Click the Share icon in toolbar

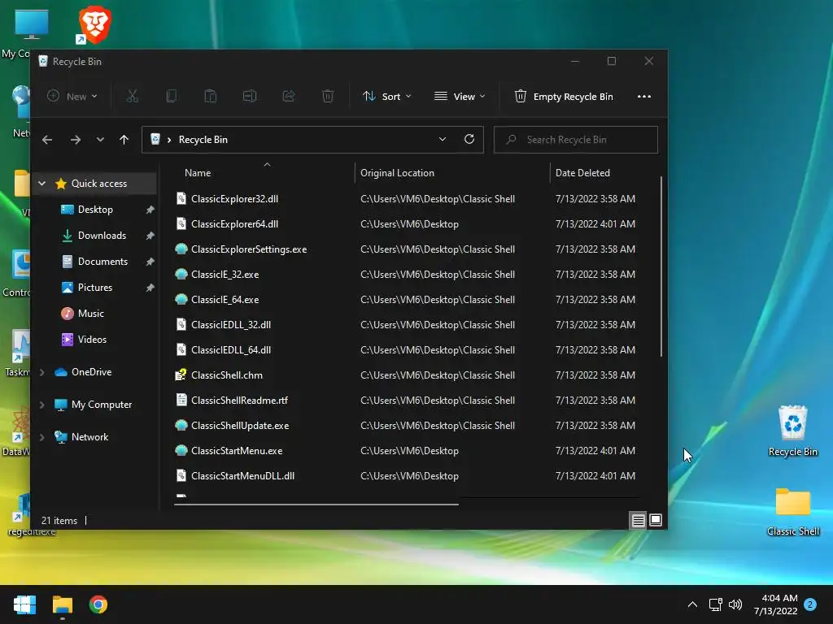click(289, 96)
